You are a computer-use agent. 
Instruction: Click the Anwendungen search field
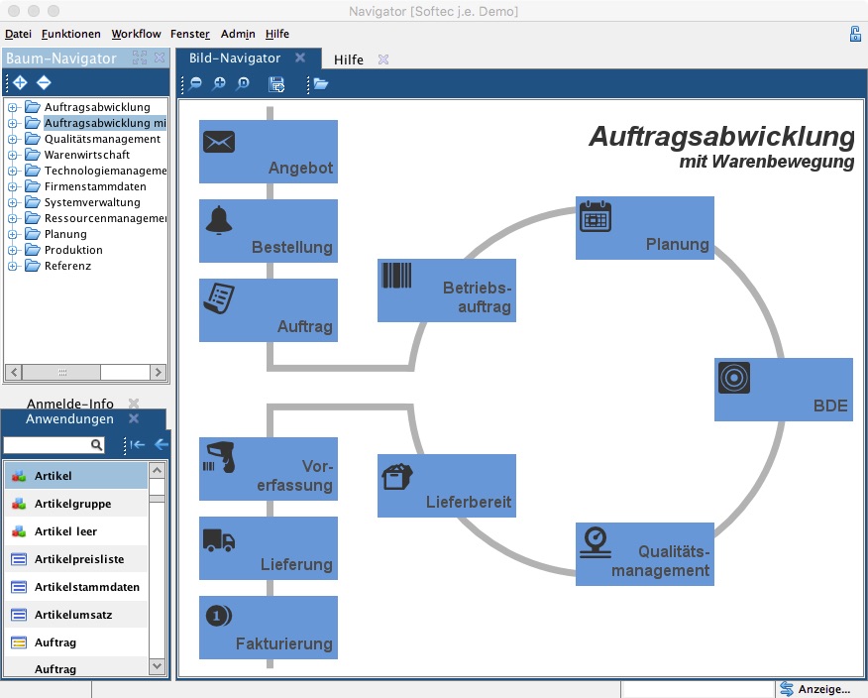(x=48, y=446)
